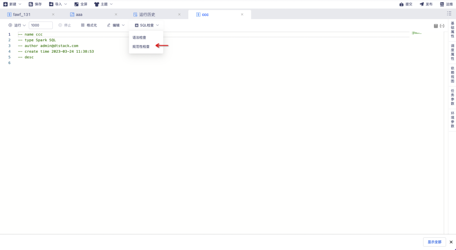Click inside the row limit input showing 1000
This screenshot has height=250, width=456.
pyautogui.click(x=41, y=25)
